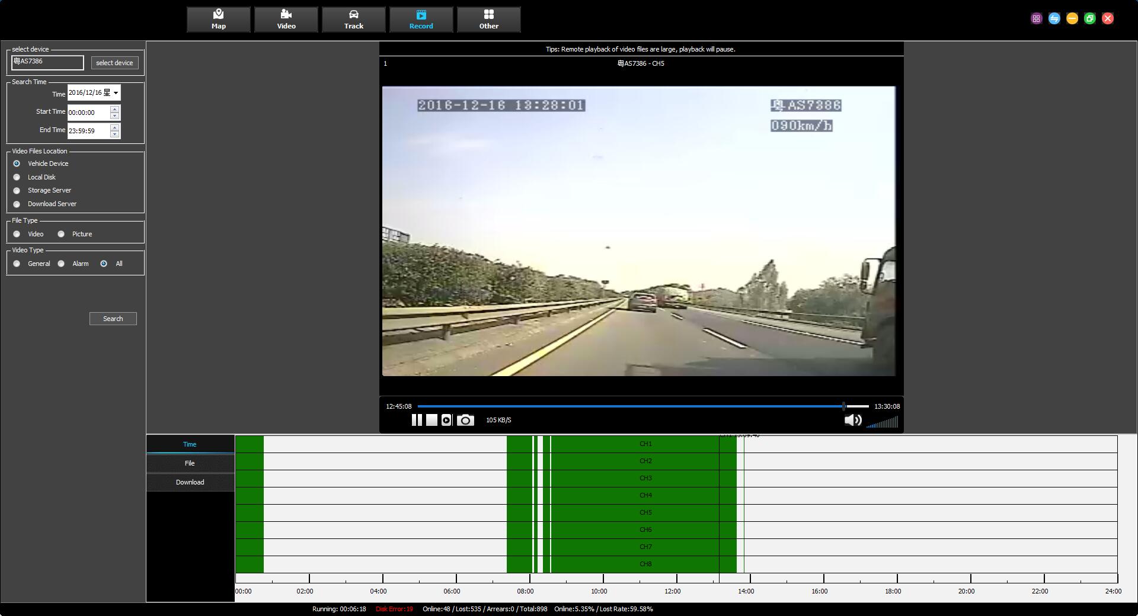Select the Record tab
The image size is (1138, 616).
[421, 20]
